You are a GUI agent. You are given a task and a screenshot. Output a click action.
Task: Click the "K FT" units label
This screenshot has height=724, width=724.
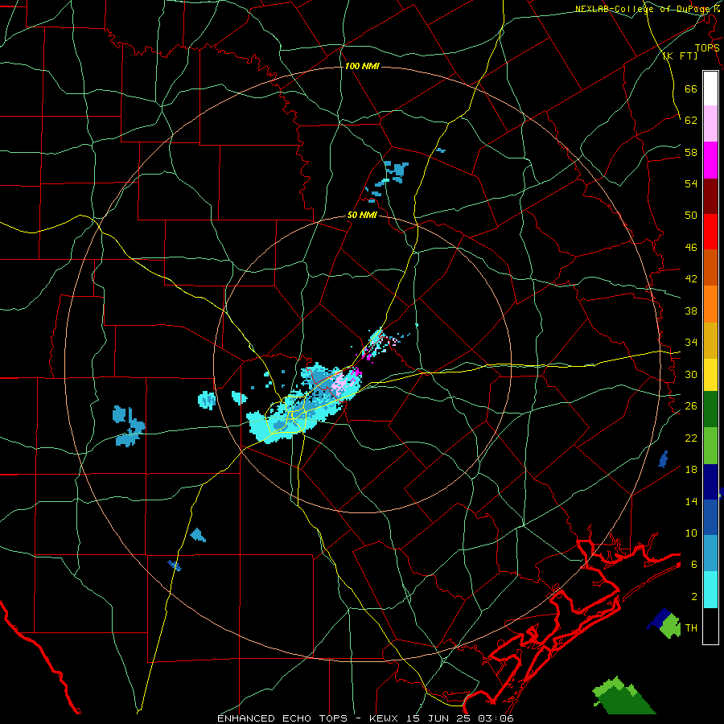pyautogui.click(x=680, y=56)
